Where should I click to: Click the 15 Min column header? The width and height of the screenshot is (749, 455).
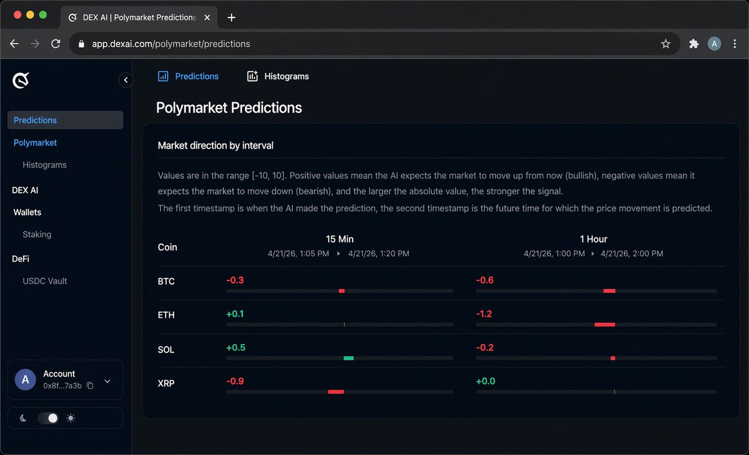[x=340, y=239]
